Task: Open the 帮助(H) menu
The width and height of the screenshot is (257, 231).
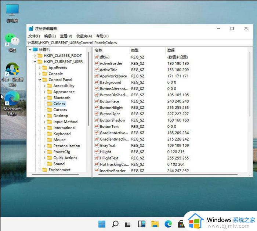Action: (102, 36)
